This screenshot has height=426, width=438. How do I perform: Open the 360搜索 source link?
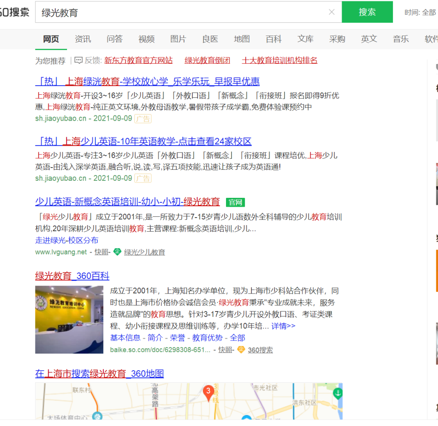pos(260,350)
